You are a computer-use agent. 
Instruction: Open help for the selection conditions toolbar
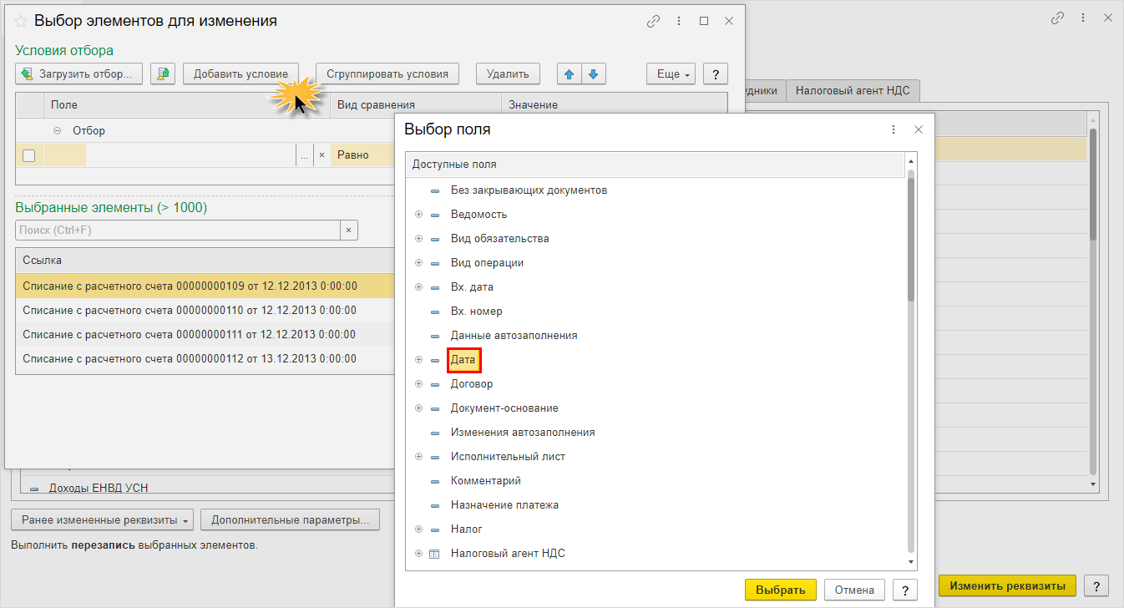click(x=716, y=73)
